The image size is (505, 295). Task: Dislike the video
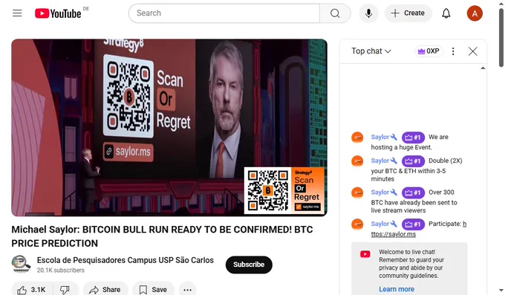pos(65,290)
